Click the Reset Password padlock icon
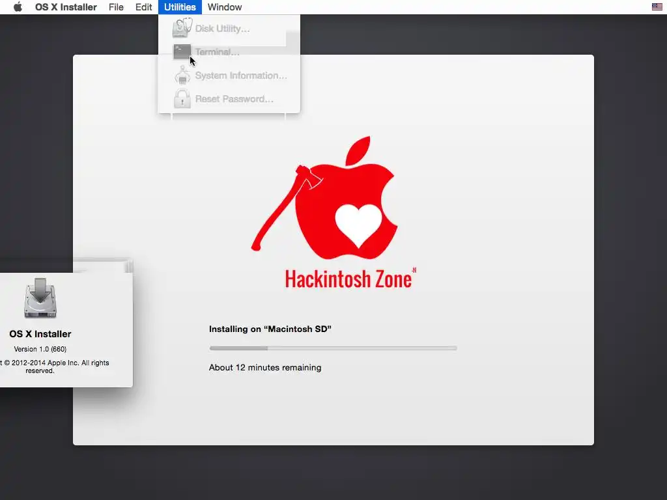 click(x=182, y=98)
